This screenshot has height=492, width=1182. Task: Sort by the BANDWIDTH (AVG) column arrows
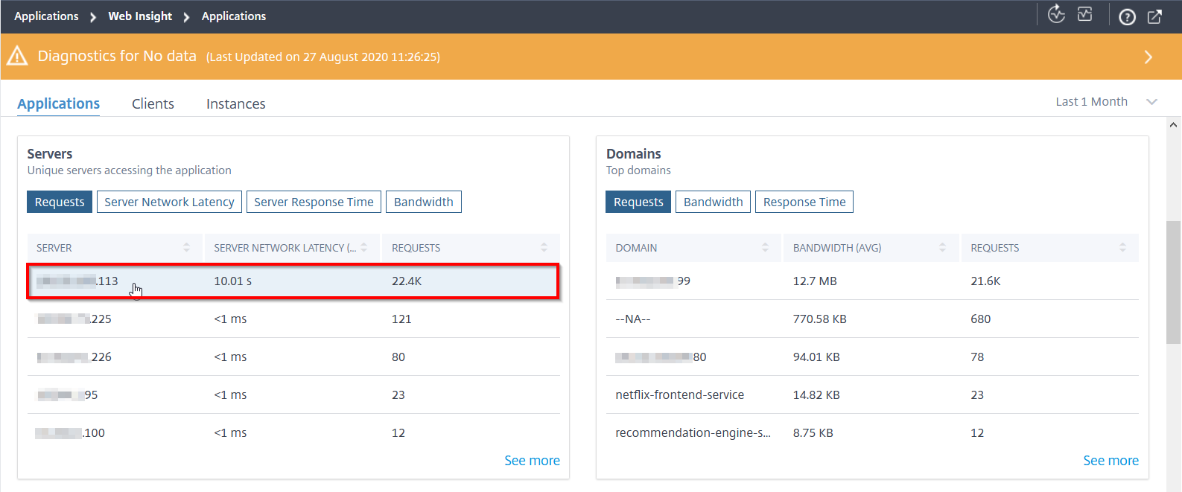click(x=943, y=248)
